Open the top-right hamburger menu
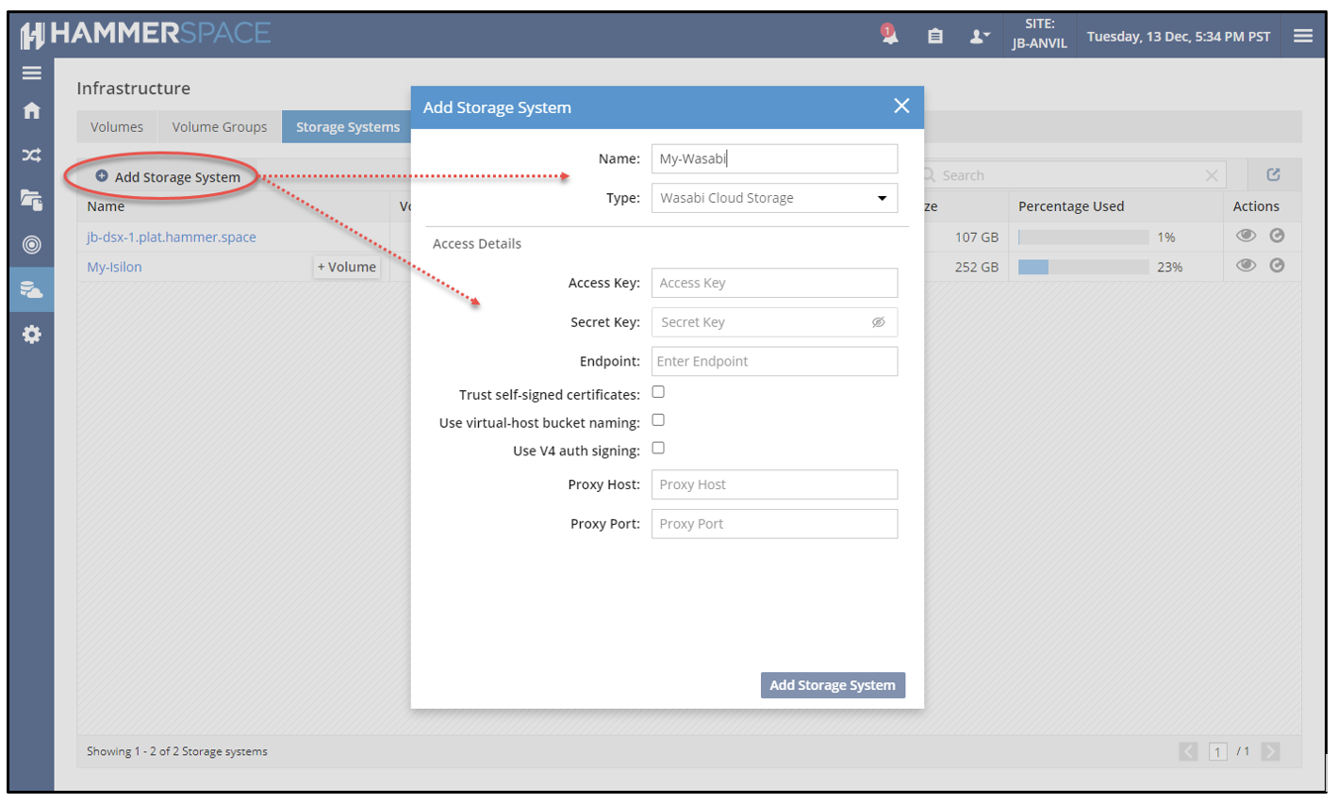 1303,36
